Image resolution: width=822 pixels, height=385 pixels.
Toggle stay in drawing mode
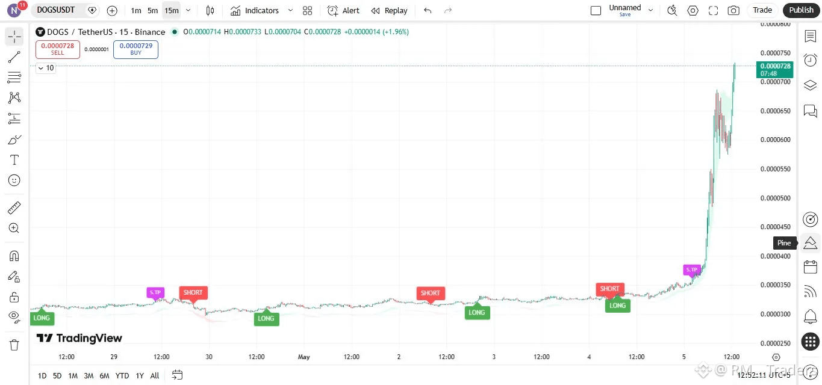14,277
